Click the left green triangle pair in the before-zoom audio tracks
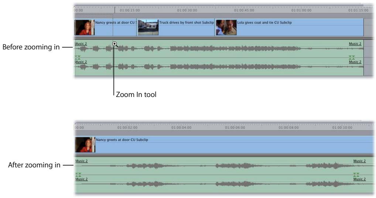Viewport: 376px width, 198px height. 78,57
